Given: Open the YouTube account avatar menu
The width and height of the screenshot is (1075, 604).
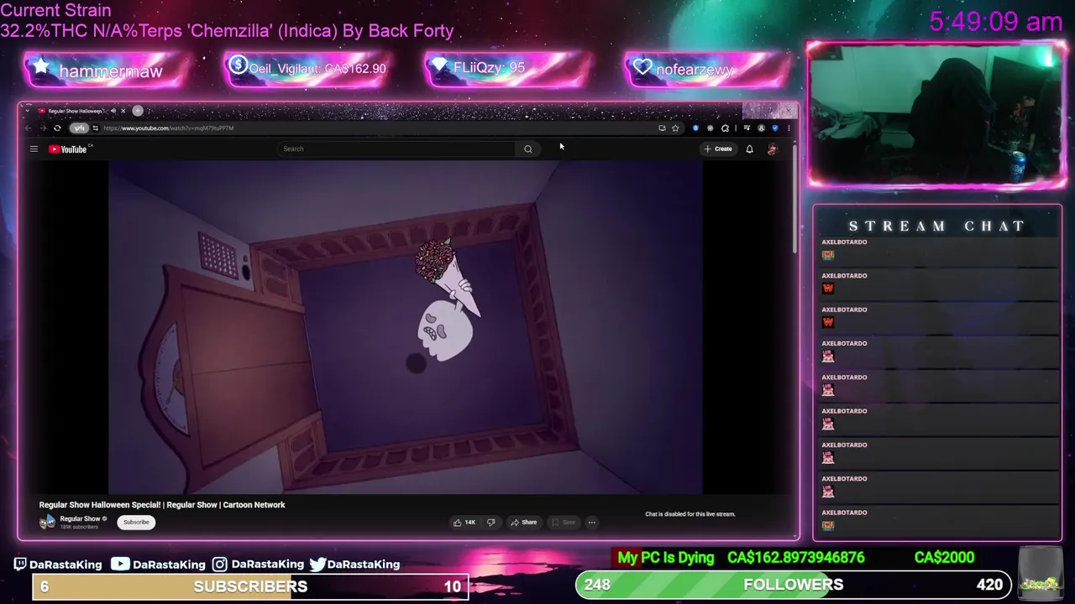Looking at the screenshot, I should pyautogui.click(x=773, y=149).
